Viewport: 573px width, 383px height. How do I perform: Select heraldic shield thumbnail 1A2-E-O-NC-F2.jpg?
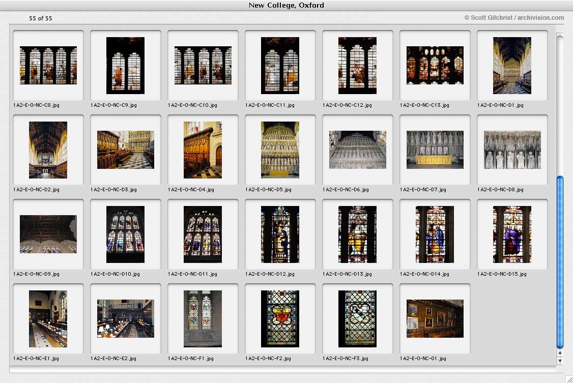pos(280,319)
